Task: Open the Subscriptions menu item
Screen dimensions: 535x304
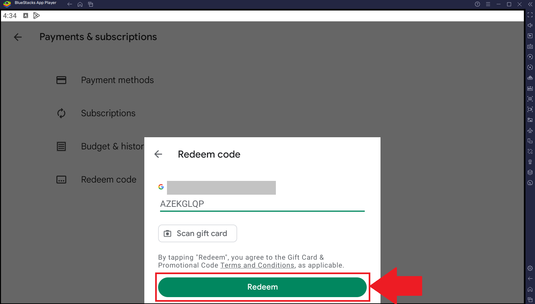Action: (108, 113)
